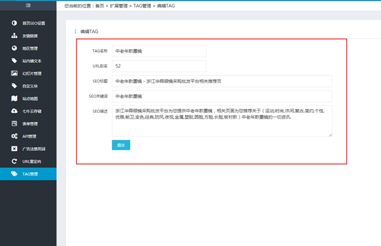Focus the URL别名 field containing 52
This screenshot has width=381, height=246.
coord(159,66)
